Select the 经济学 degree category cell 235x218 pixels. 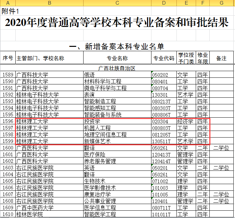185,121
